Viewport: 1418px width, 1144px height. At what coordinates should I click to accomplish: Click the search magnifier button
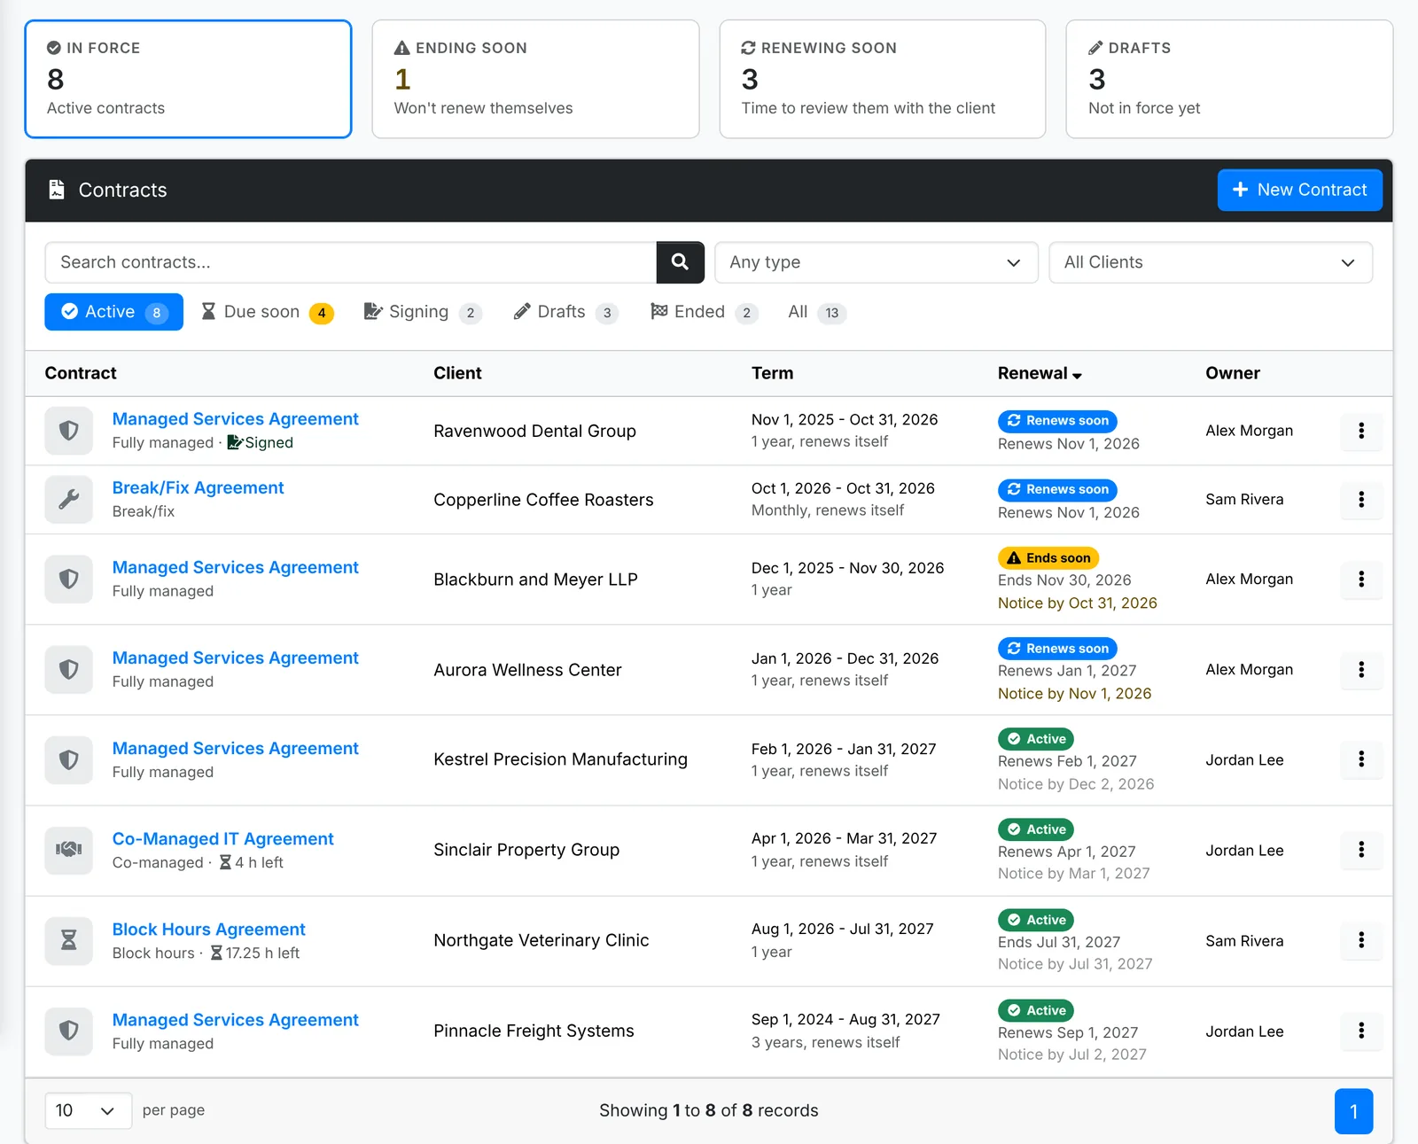[680, 262]
